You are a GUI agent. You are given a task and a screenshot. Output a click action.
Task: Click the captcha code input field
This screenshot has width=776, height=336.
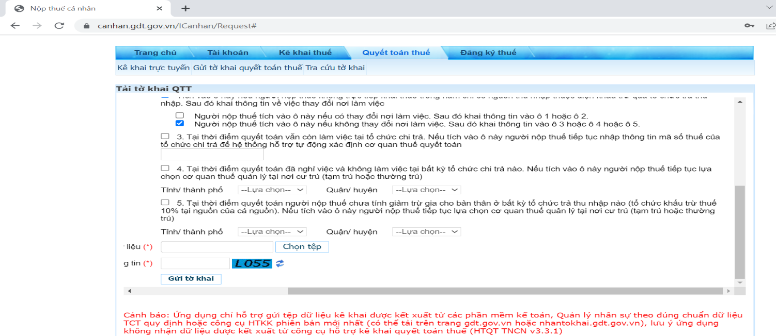(195, 263)
